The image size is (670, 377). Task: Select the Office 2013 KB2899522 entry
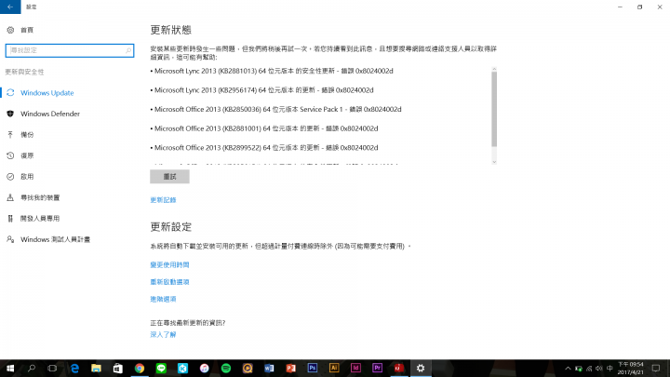[x=264, y=148]
